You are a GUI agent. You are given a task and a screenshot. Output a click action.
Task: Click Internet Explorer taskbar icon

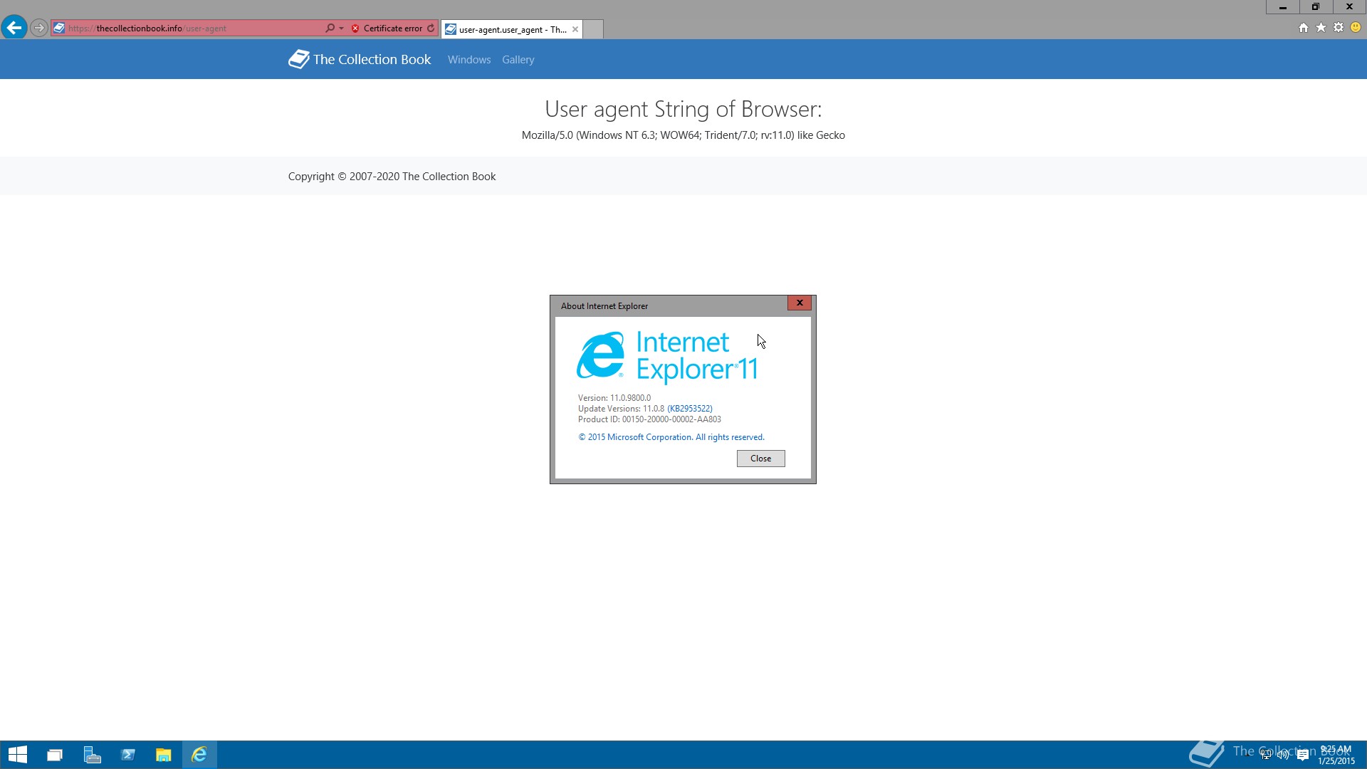pos(199,755)
